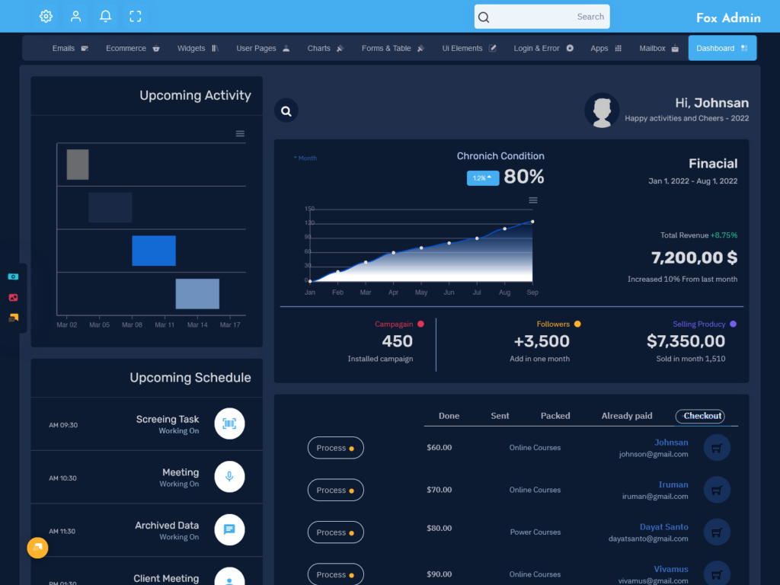Click the cart icon next to Johnsan
This screenshot has height=585, width=780.
click(716, 448)
